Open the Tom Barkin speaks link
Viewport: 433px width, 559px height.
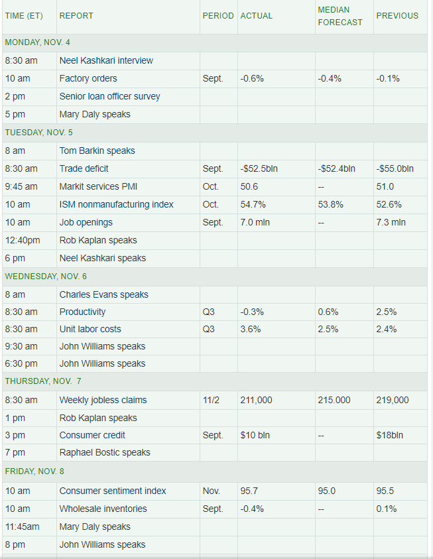point(97,151)
